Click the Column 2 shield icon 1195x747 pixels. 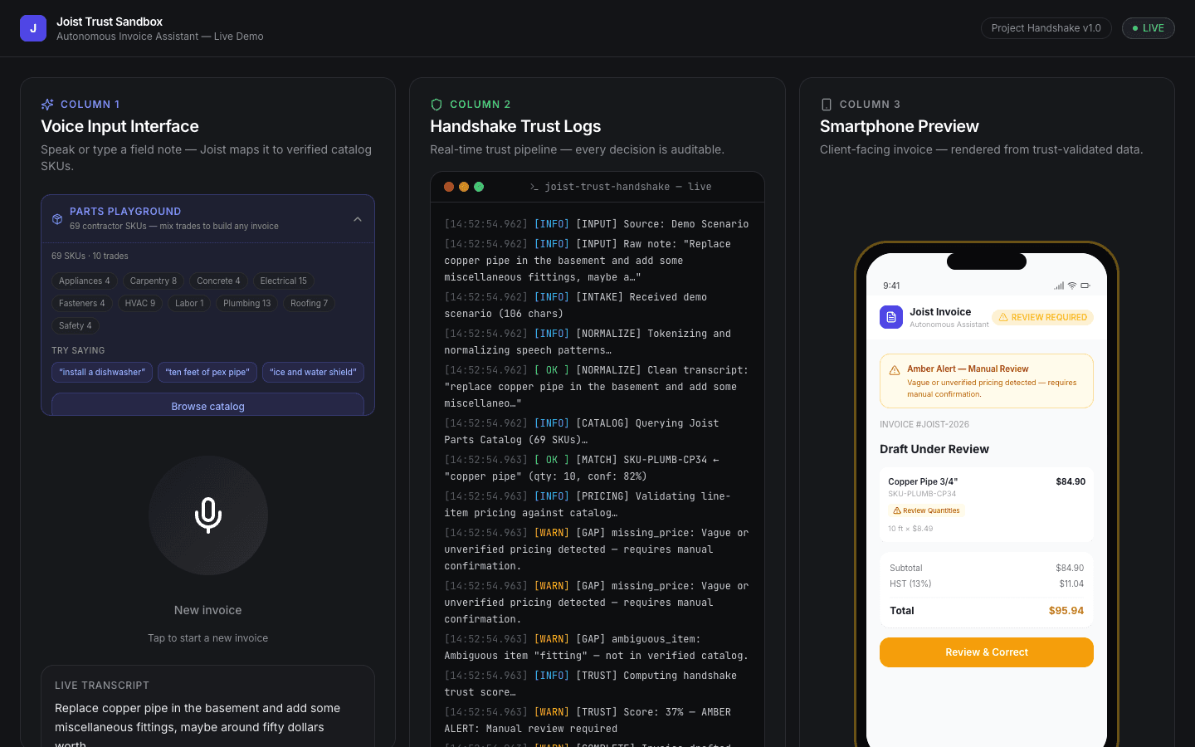[x=437, y=105]
